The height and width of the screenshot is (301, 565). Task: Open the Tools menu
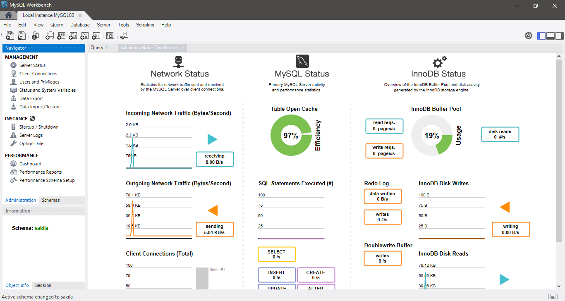pos(124,25)
